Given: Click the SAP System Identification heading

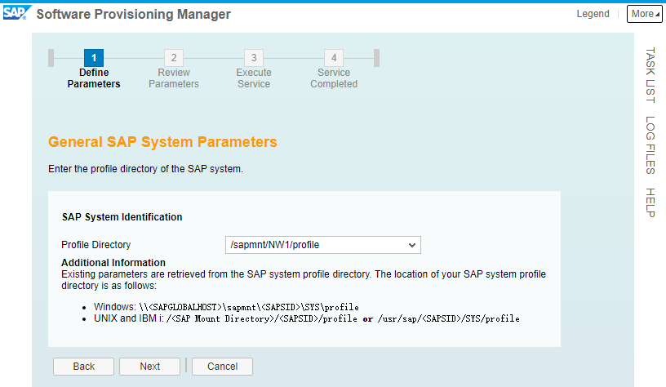Looking at the screenshot, I should 122,217.
